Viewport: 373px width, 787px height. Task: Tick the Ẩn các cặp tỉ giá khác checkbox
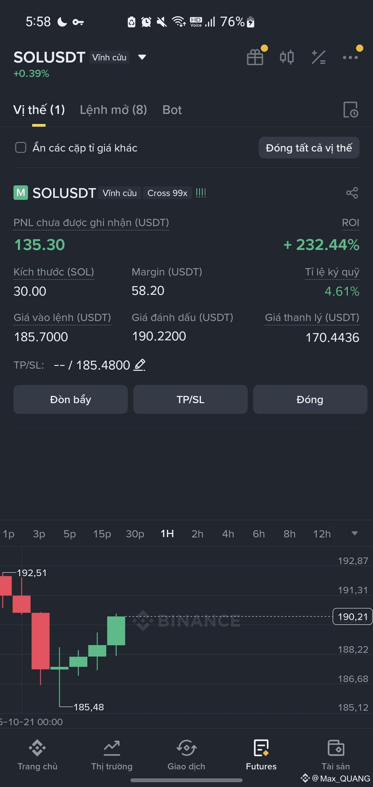21,148
